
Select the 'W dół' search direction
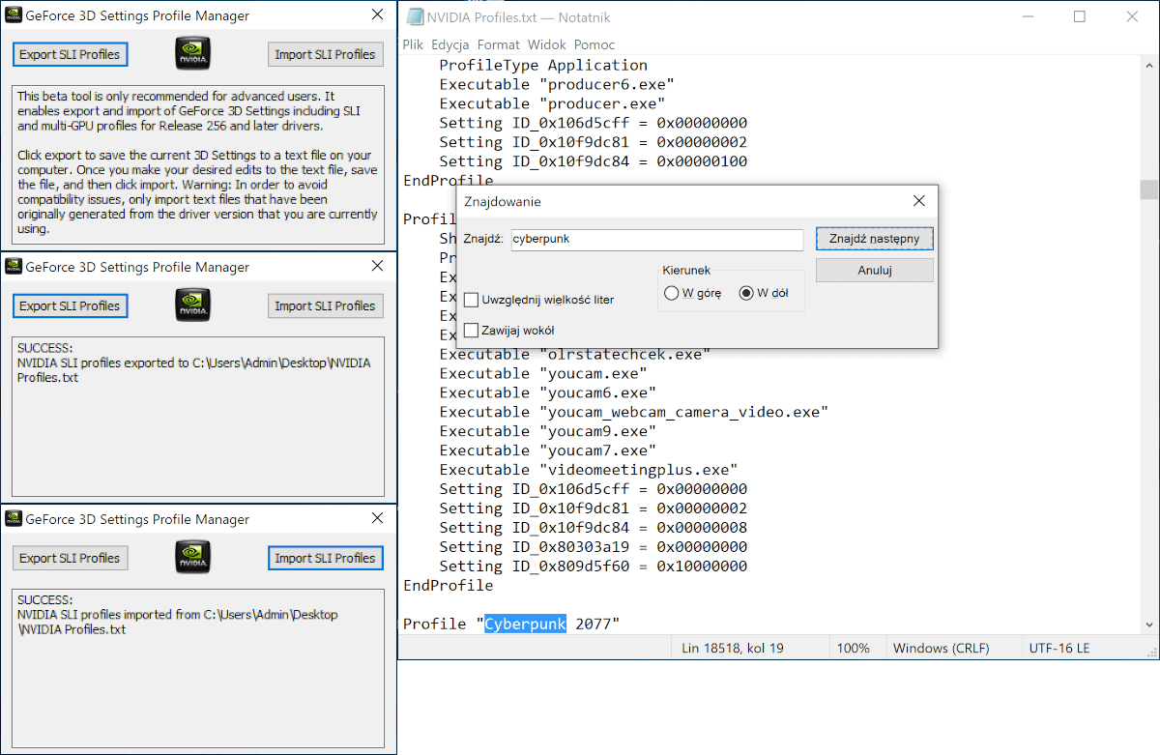click(x=746, y=294)
